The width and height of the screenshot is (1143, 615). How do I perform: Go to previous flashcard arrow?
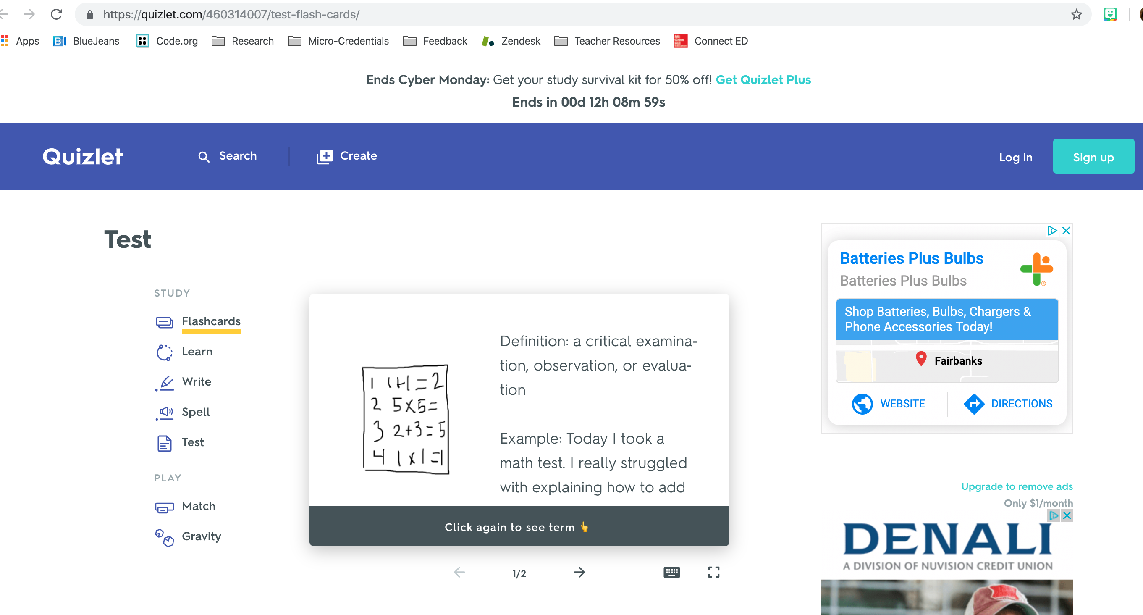[x=459, y=572]
